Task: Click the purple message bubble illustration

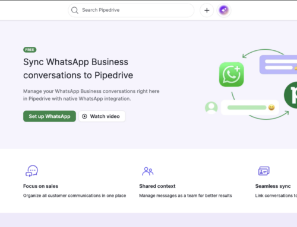Action: pos(278,65)
